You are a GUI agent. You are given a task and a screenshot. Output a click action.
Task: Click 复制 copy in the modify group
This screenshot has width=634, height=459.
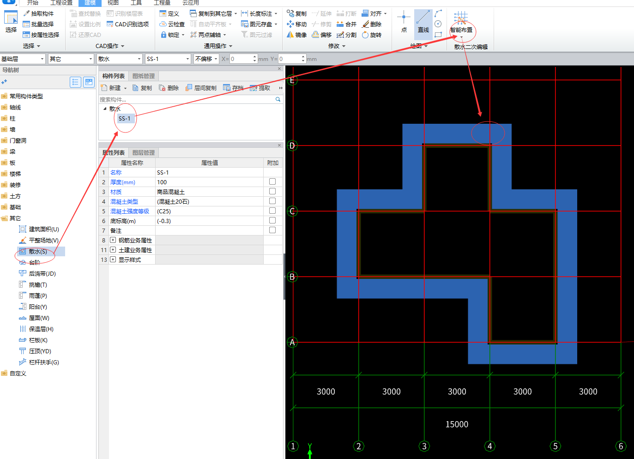297,13
